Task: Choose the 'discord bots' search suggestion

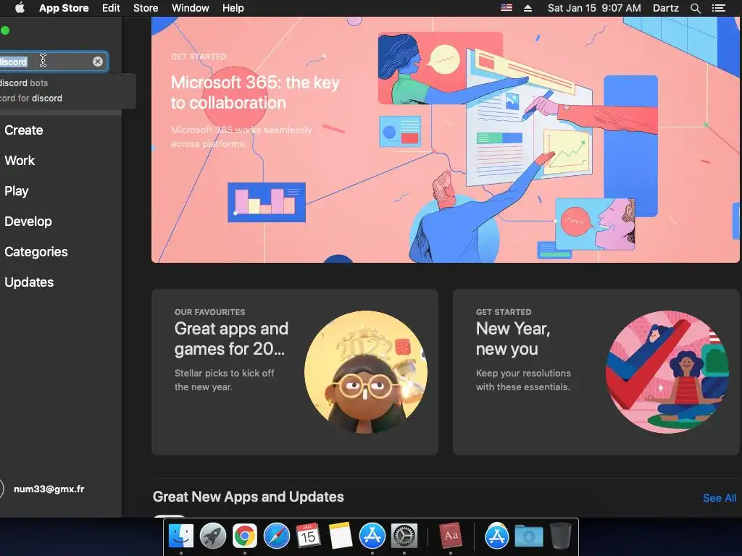Action: [x=24, y=83]
